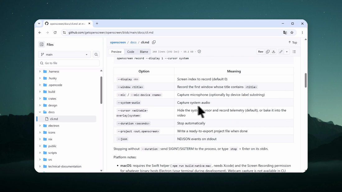Screen dimensions: 342x192
Task: Expand the .husky folder chevron
Action: pos(40,78)
